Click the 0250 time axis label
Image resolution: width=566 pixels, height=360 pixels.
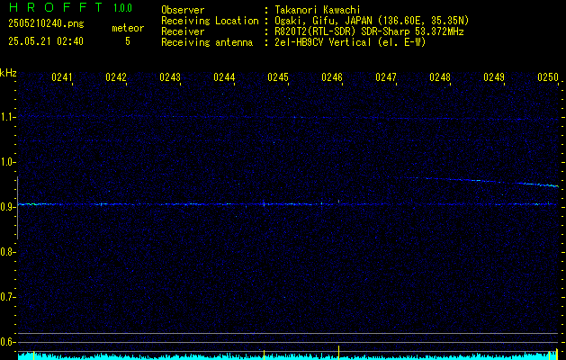point(548,77)
